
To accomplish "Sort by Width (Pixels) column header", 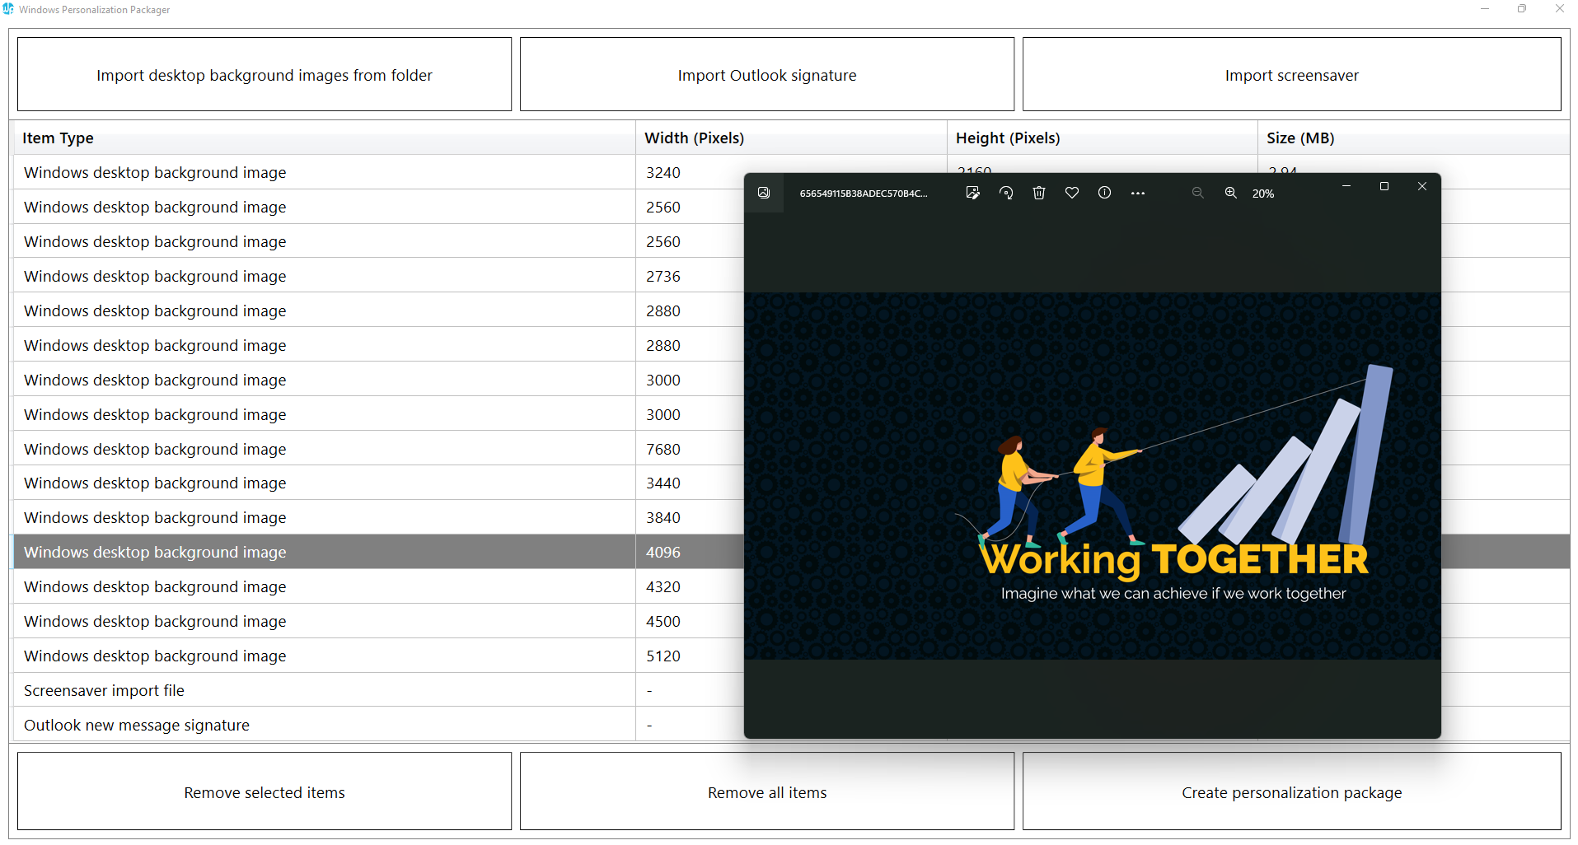I will [791, 138].
